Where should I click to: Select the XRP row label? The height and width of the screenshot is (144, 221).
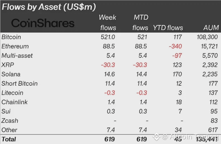pos(8,65)
